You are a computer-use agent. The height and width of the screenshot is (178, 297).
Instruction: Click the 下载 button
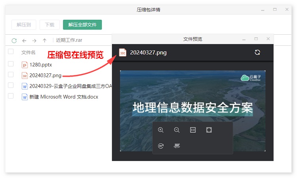49,25
